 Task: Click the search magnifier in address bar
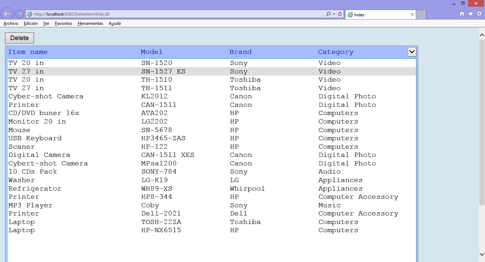[x=328, y=14]
